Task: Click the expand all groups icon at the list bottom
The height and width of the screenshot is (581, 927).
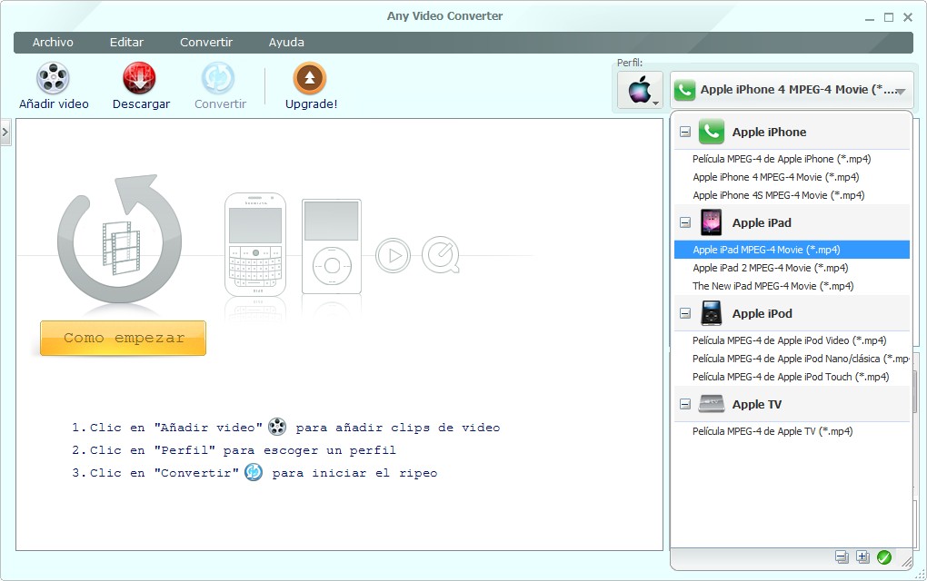Action: coord(862,556)
